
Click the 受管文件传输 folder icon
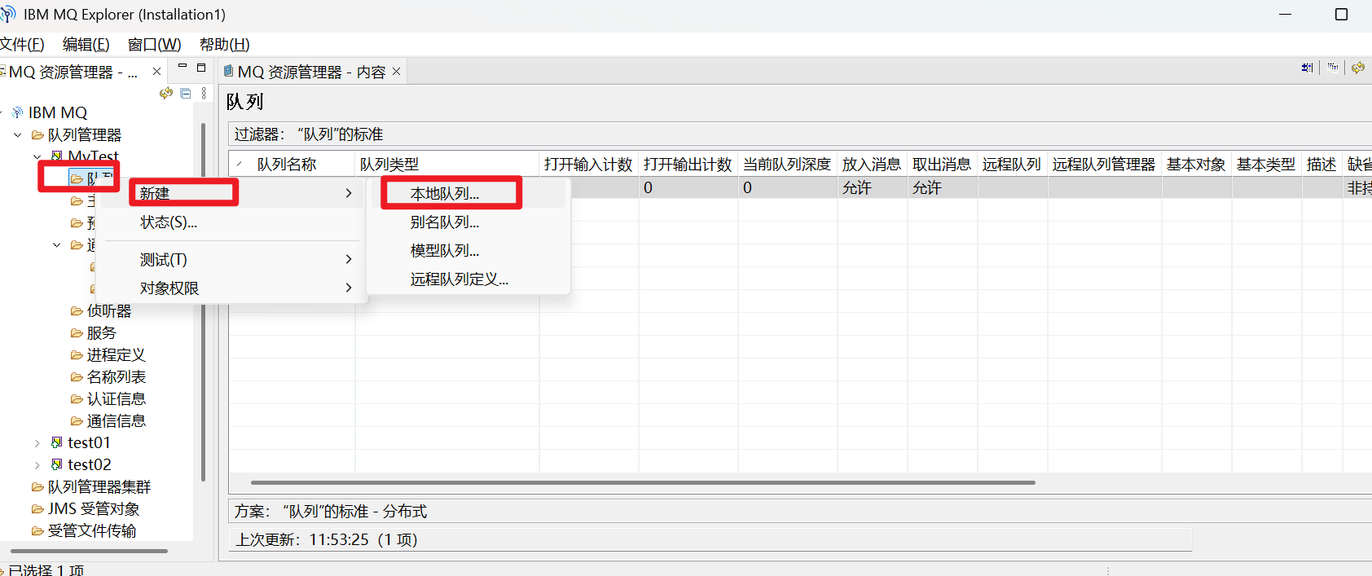pyautogui.click(x=37, y=530)
